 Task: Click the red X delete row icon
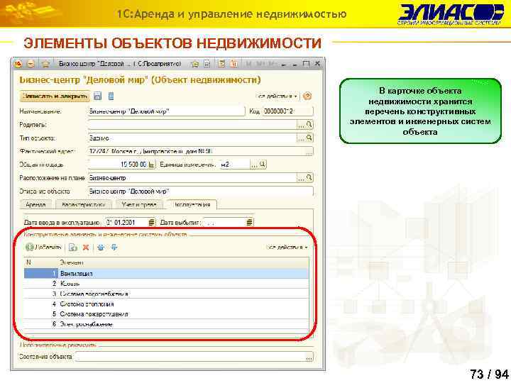coord(86,248)
